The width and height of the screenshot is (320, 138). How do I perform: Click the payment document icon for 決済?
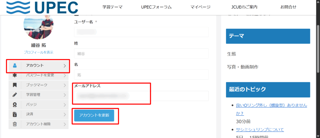[15, 115]
